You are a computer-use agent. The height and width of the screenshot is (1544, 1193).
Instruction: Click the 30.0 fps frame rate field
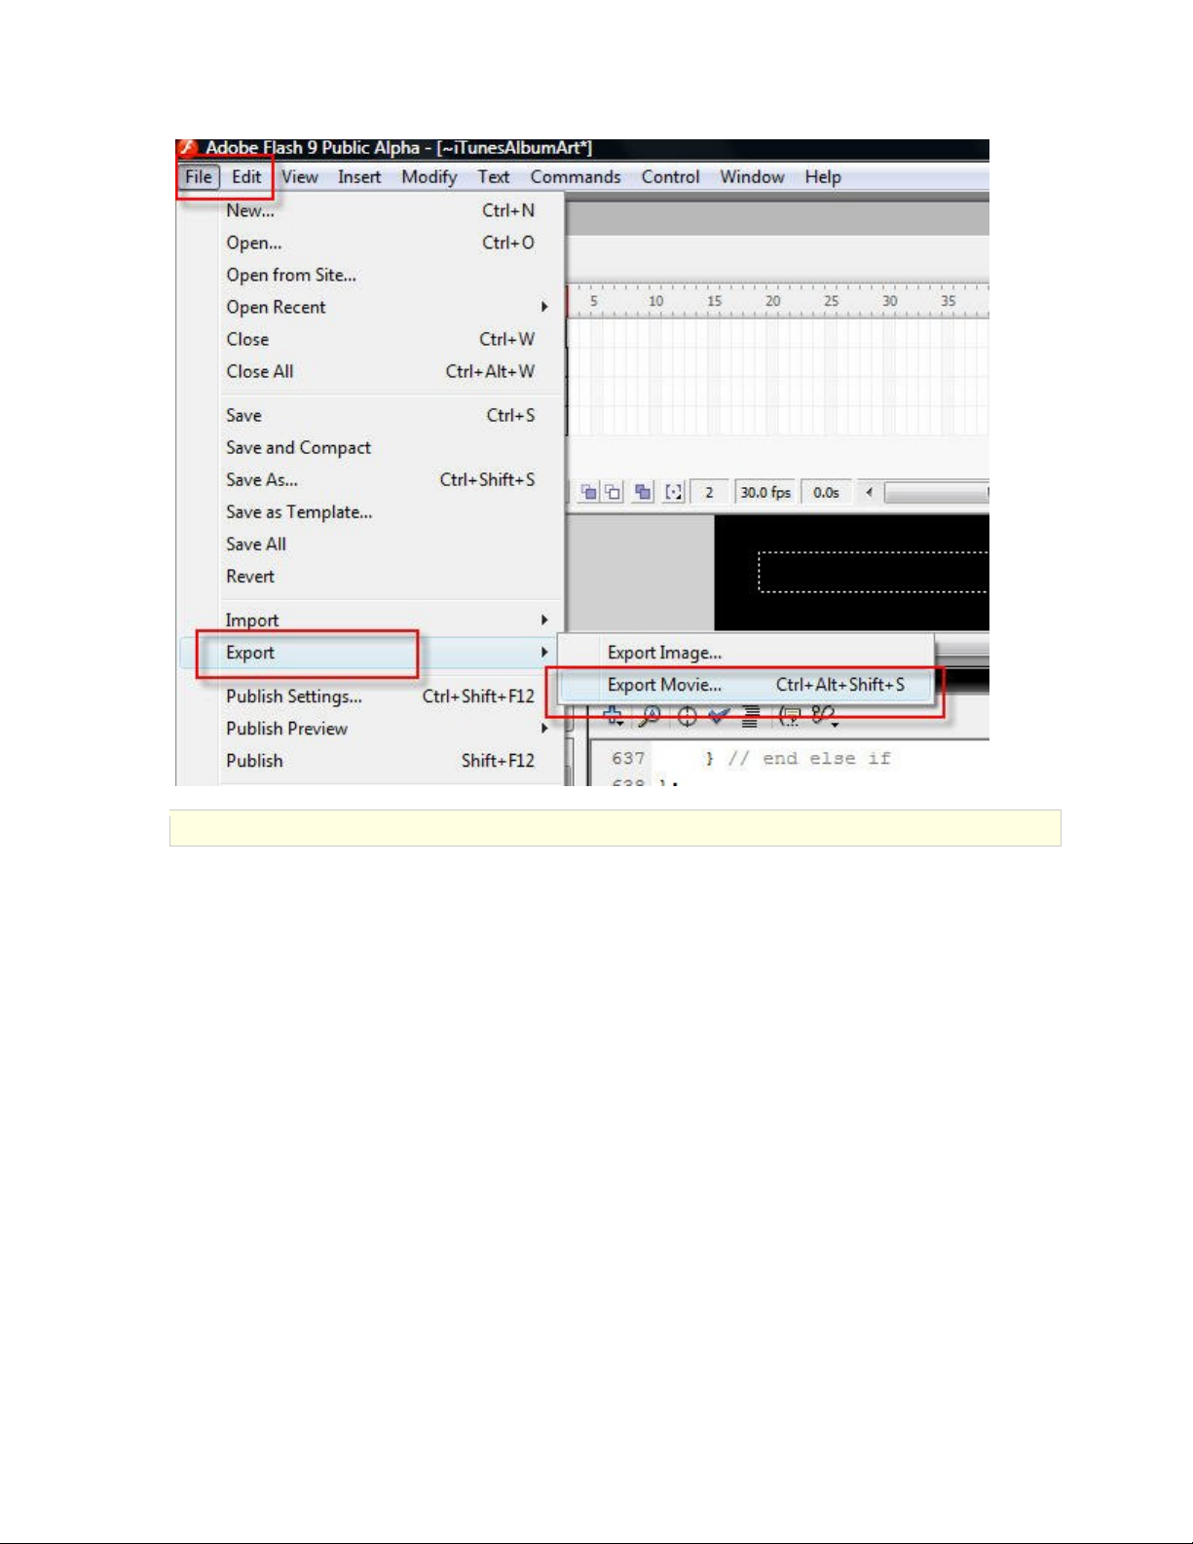(765, 493)
